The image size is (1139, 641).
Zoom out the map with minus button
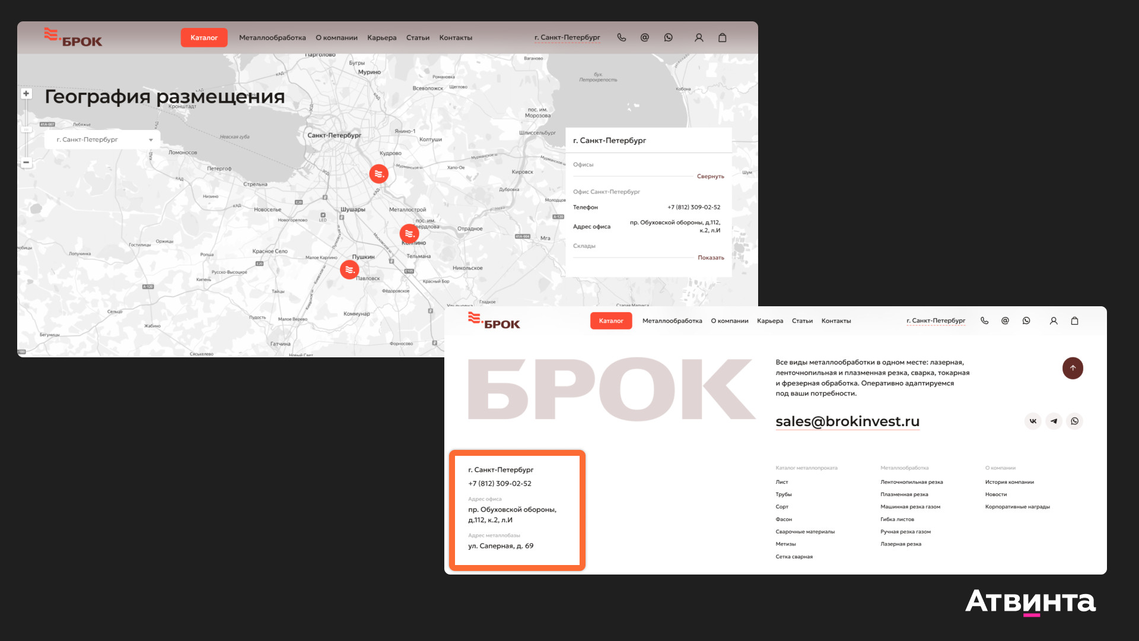coord(26,162)
